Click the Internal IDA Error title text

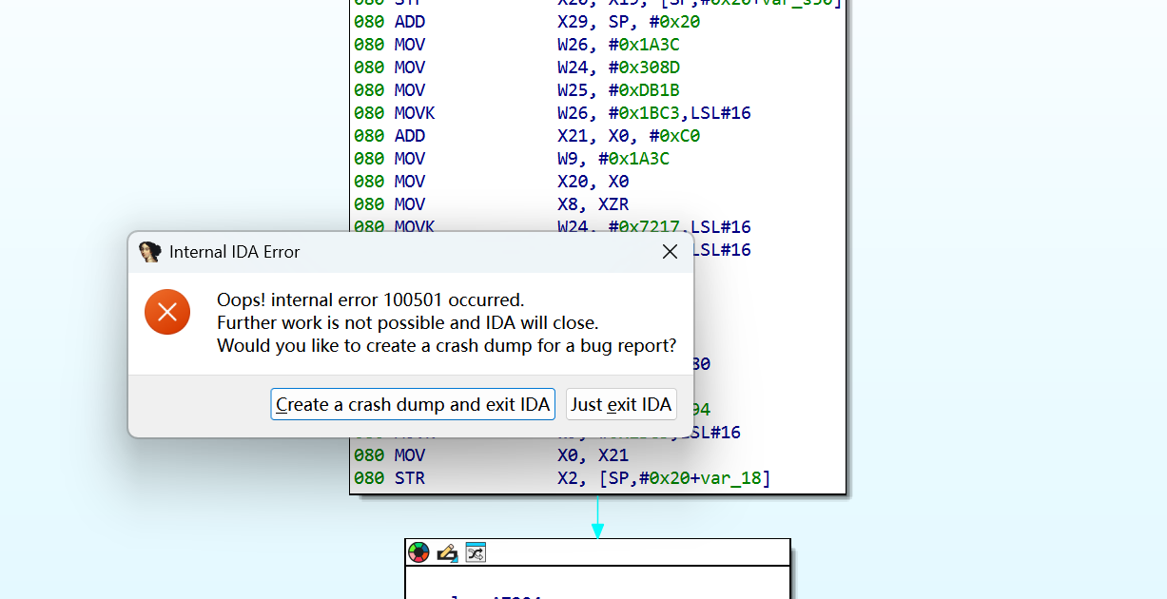[234, 252]
